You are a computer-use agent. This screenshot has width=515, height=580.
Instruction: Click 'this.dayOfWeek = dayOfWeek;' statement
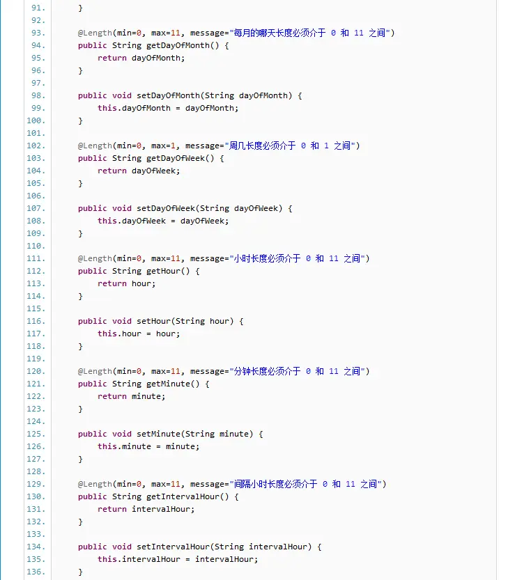[x=163, y=221]
